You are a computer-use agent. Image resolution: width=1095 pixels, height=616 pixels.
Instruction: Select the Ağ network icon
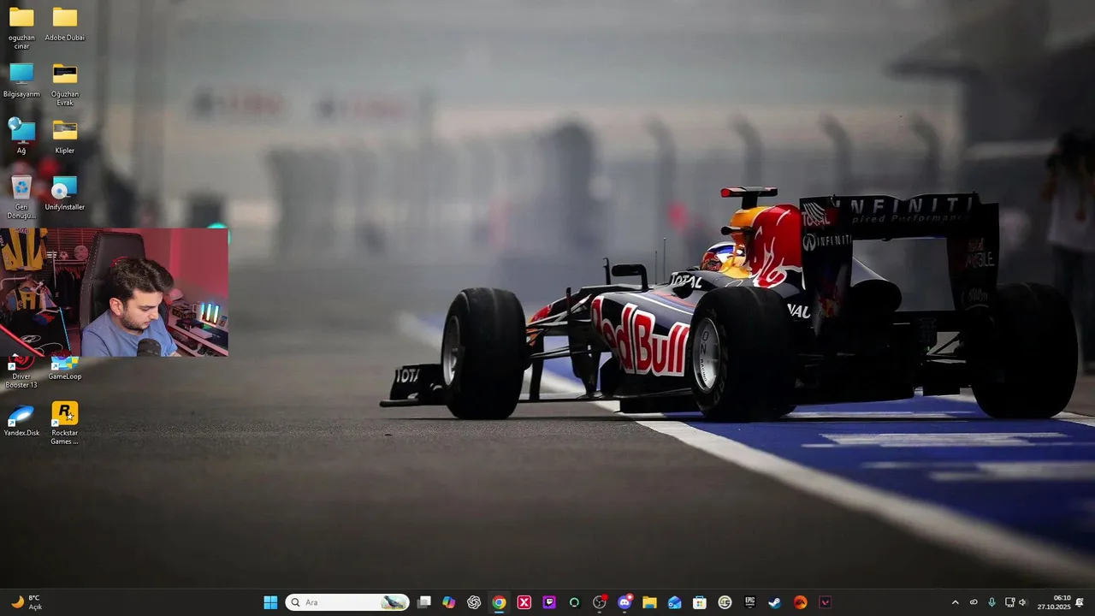coord(21,137)
